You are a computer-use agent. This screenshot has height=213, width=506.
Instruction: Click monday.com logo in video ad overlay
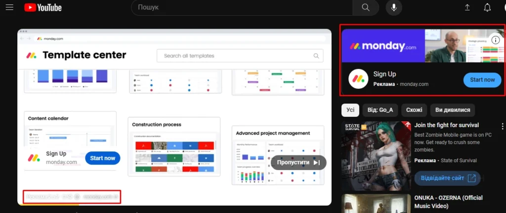click(x=34, y=158)
